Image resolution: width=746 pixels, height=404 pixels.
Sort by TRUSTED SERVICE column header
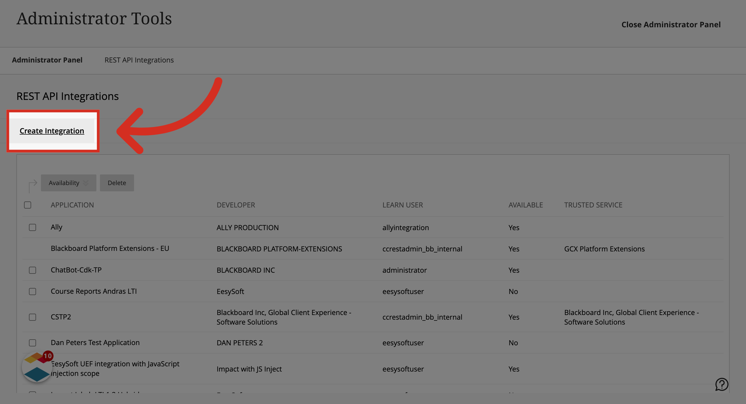[x=593, y=205]
